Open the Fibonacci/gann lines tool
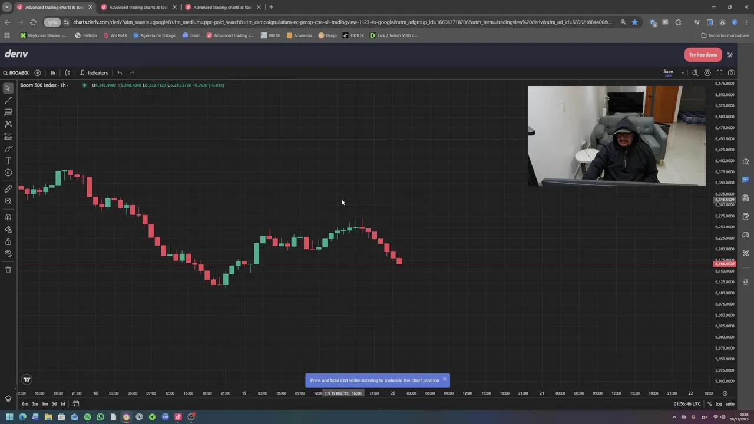Screen dimensions: 754x424 [x=8, y=112]
